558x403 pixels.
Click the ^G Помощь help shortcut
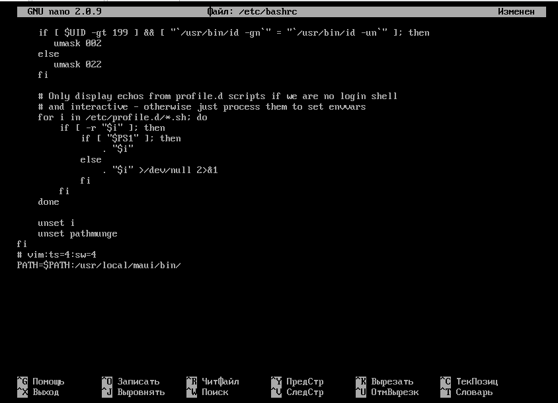(40, 381)
